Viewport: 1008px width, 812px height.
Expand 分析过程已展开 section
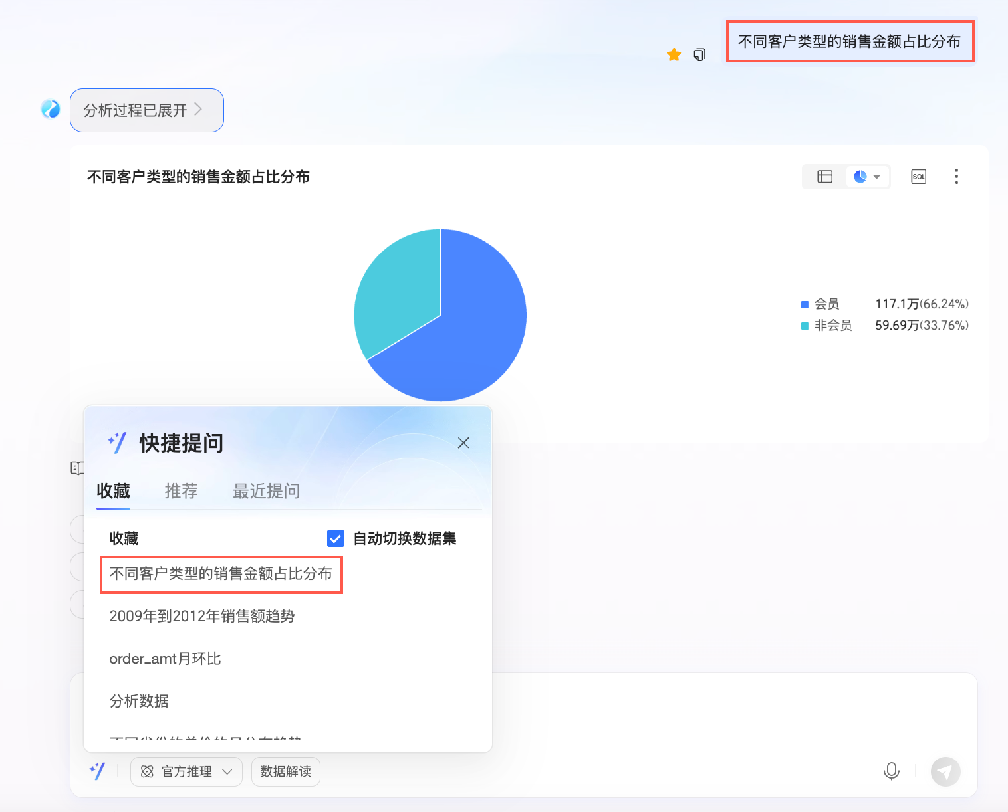147,110
